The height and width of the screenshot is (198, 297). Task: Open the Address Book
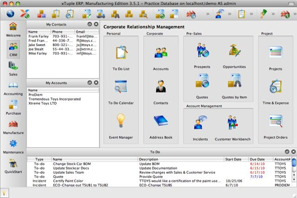coord(161,120)
